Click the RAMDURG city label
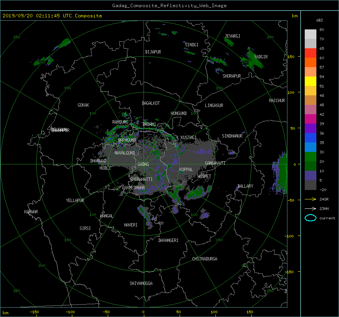Viewport: 339px width, 317px height. (120, 122)
